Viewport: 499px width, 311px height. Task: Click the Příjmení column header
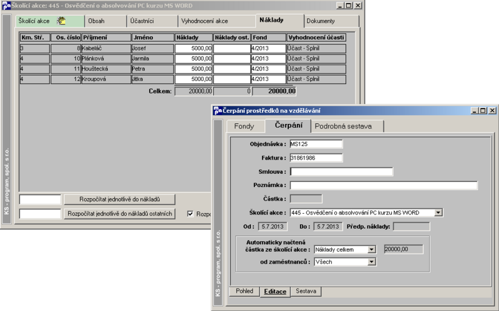[x=106, y=37]
